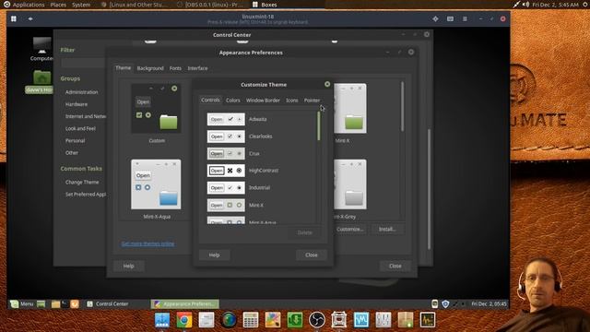The image size is (590, 332).
Task: Select Hardware group in Control Center
Action: [x=77, y=104]
